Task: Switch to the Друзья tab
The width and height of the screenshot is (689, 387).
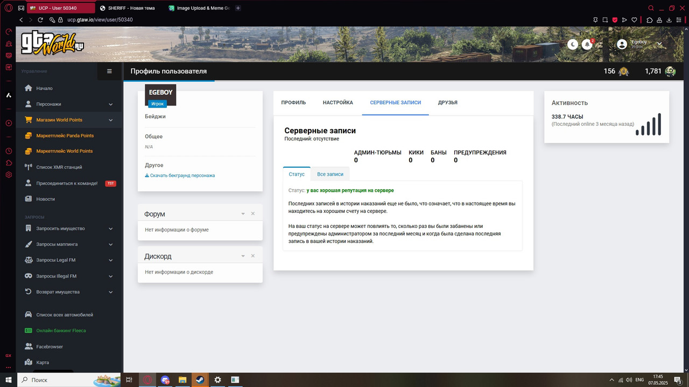Action: tap(448, 103)
